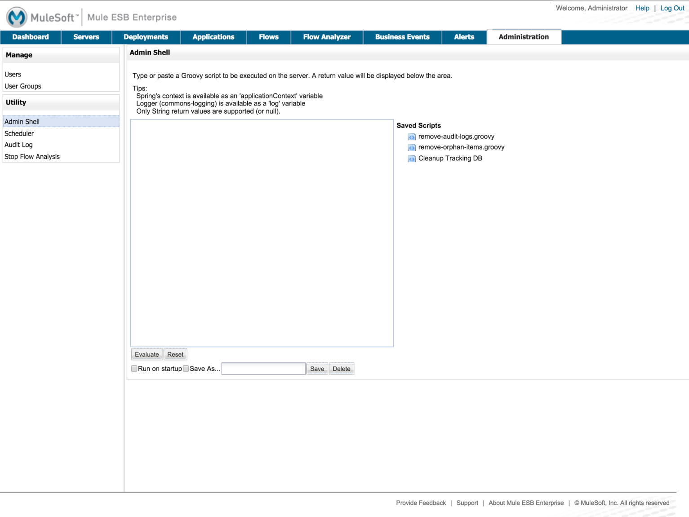Open the Business Events tab
The width and height of the screenshot is (689, 517).
click(x=402, y=37)
